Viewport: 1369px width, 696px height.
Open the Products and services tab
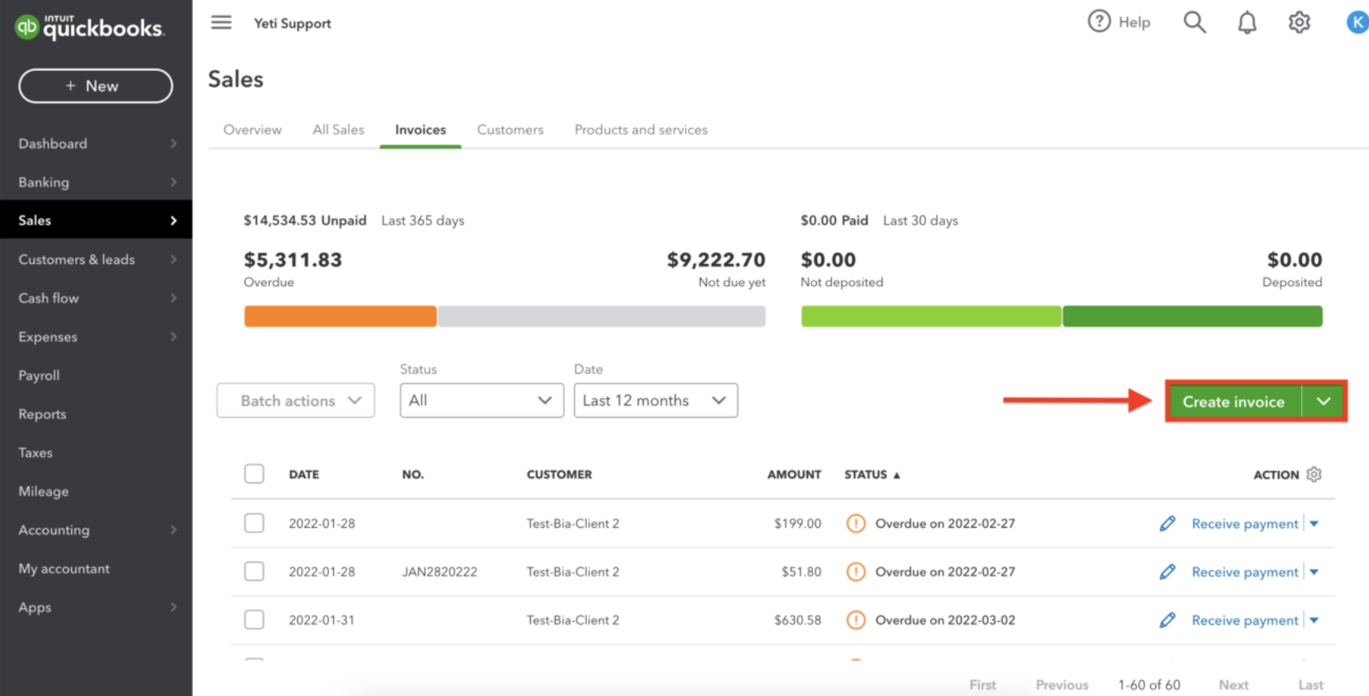(641, 130)
